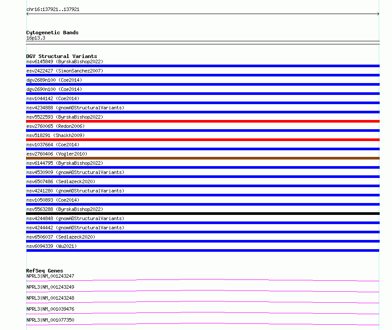Click the blue bar under nsv4234888
The height and width of the screenshot is (330, 392).
[x=203, y=112]
